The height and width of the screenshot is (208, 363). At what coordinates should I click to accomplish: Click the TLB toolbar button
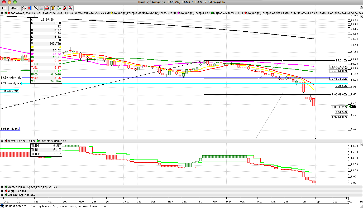pos(4,8)
